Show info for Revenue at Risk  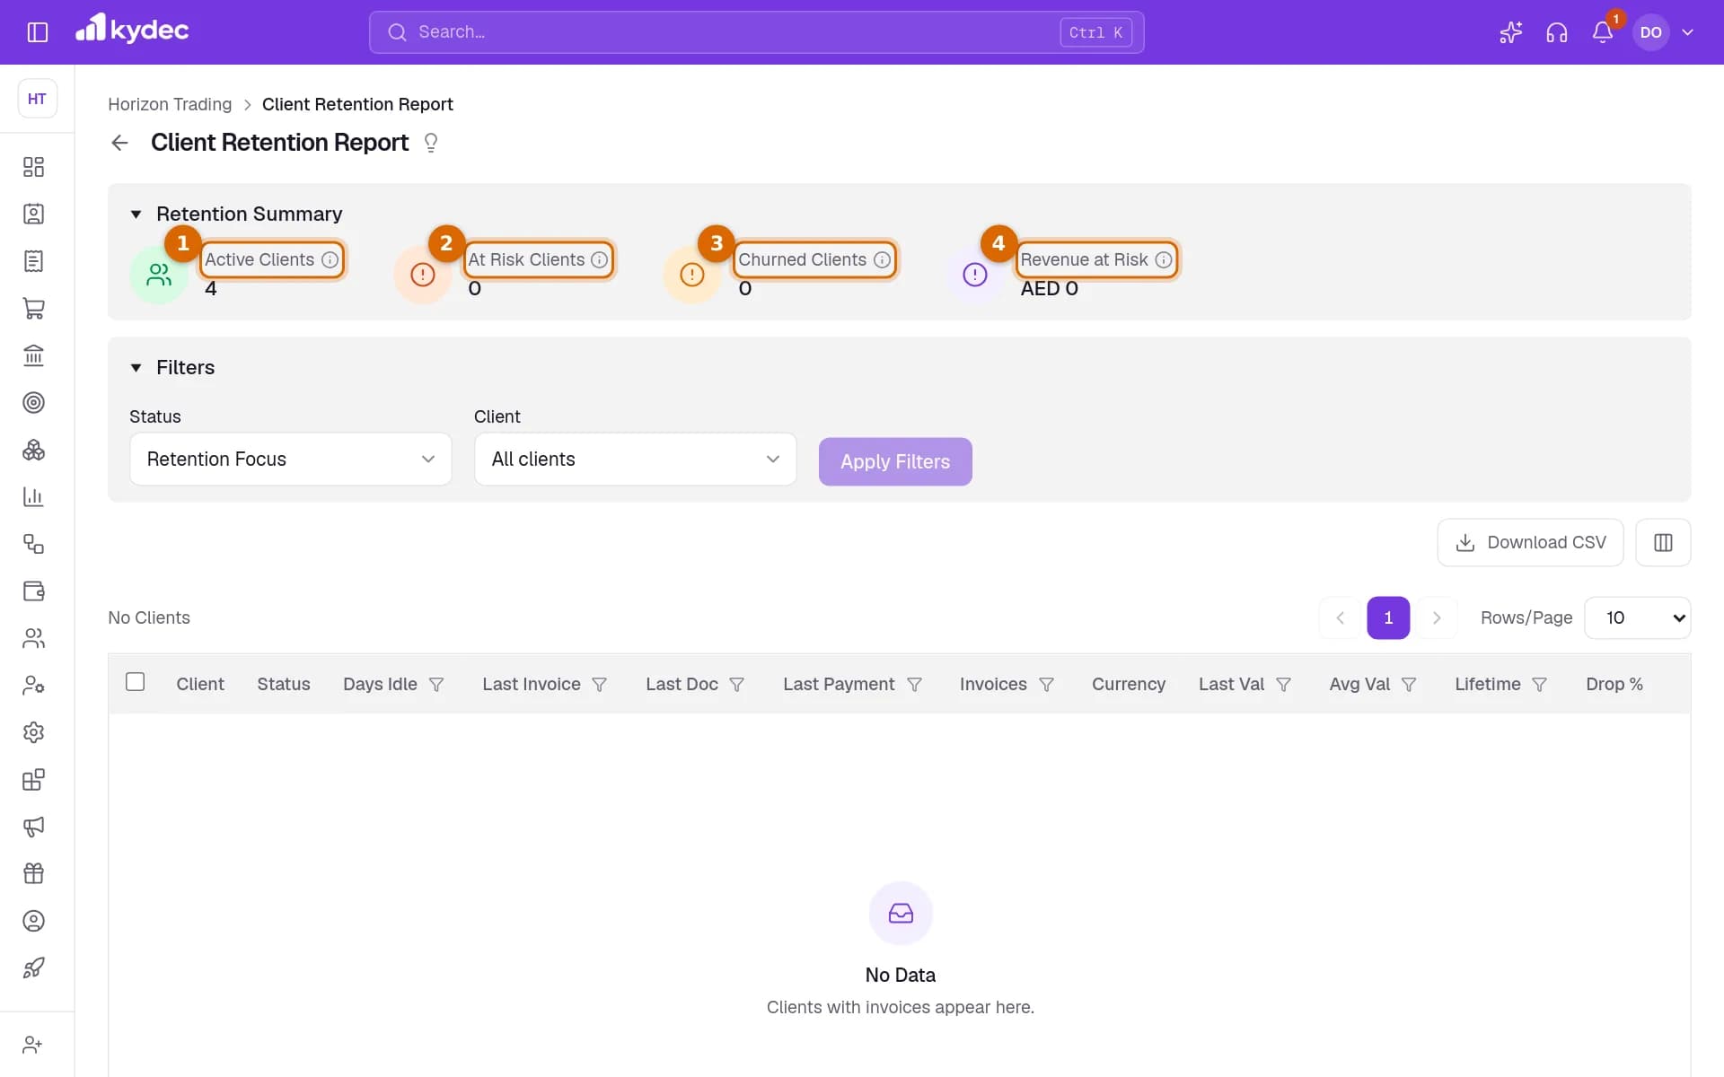point(1163,259)
